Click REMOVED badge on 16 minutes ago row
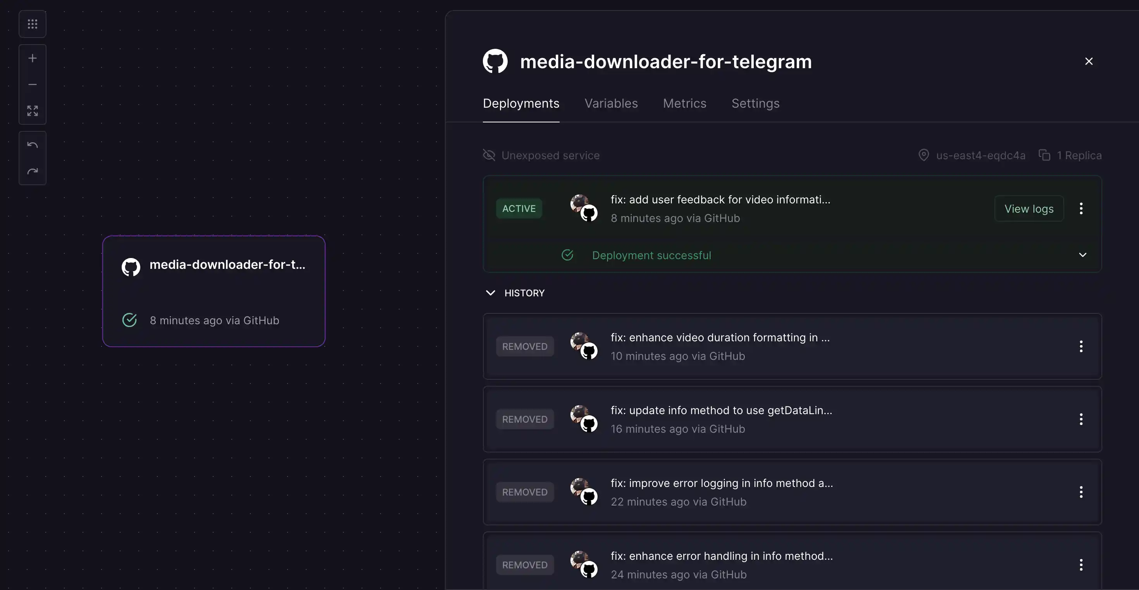 (x=524, y=419)
